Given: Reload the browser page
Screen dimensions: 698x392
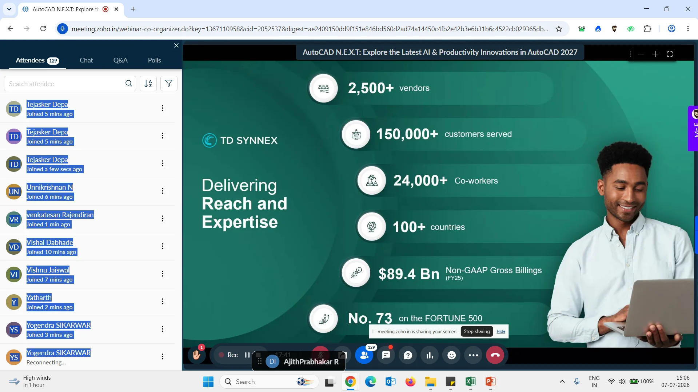Looking at the screenshot, I should pos(43,29).
